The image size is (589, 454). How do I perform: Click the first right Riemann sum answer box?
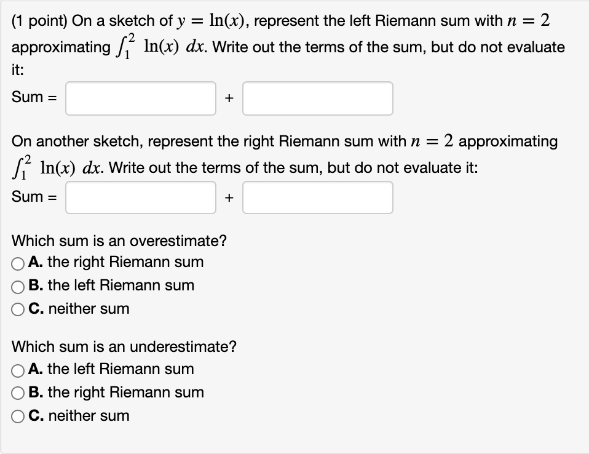click(140, 197)
